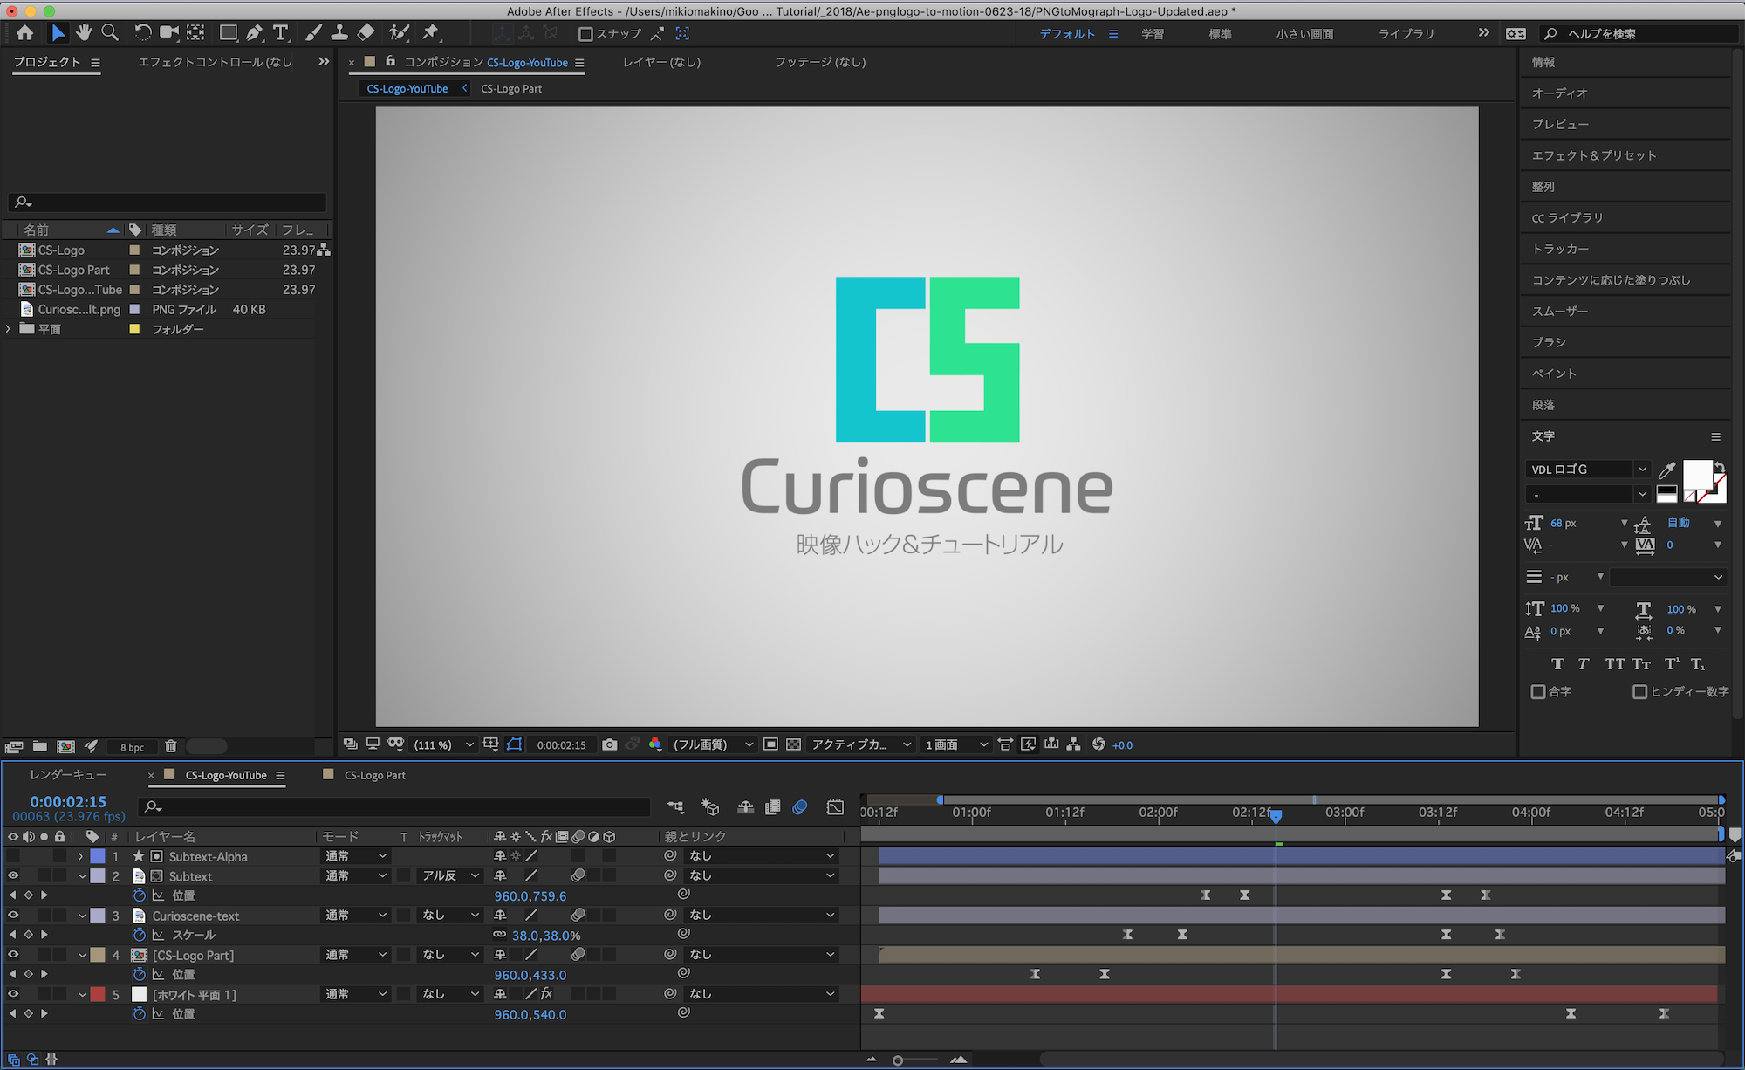
Task: Select the Type text tool
Action: click(280, 33)
